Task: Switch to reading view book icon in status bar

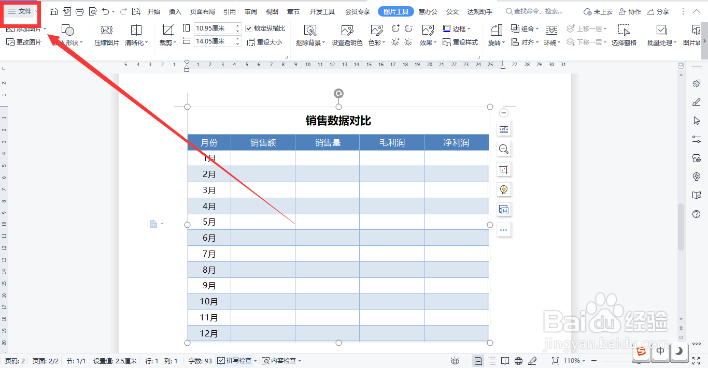Action: click(505, 361)
